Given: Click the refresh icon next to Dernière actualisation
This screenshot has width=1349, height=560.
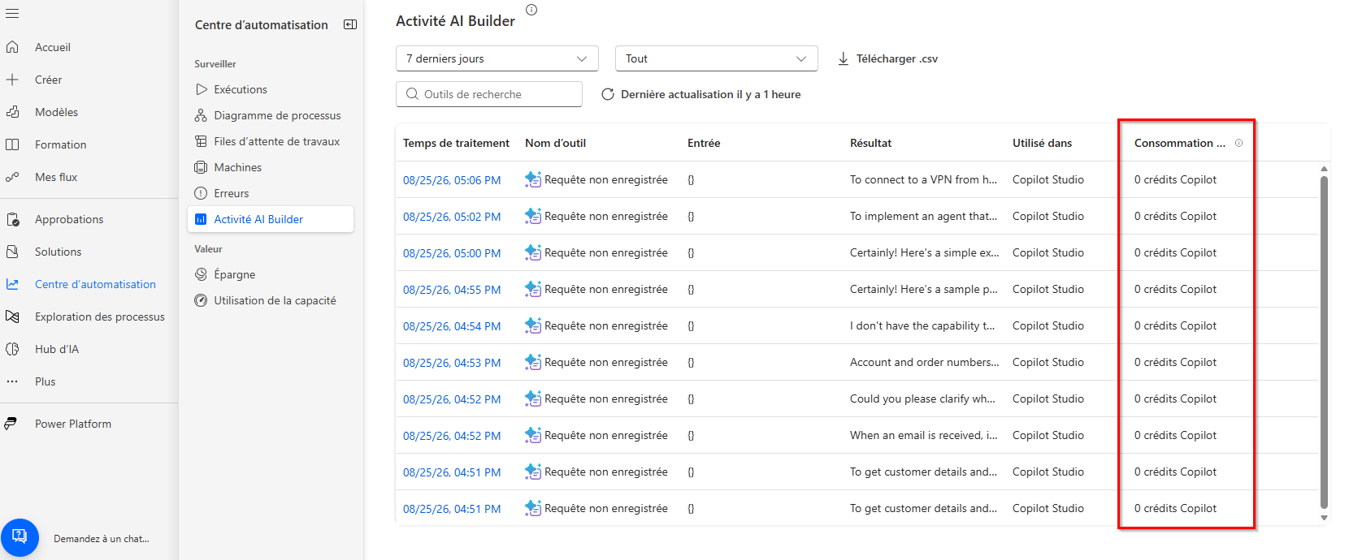Looking at the screenshot, I should 607,94.
